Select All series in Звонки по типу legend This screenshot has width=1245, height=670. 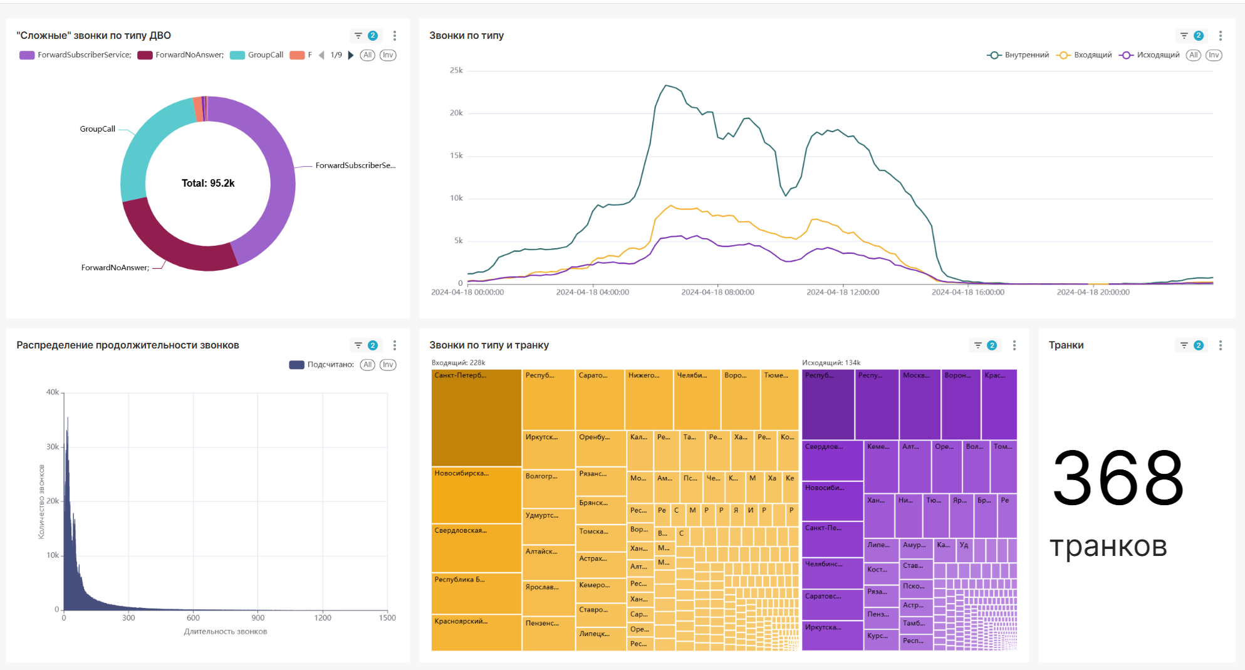click(1194, 55)
